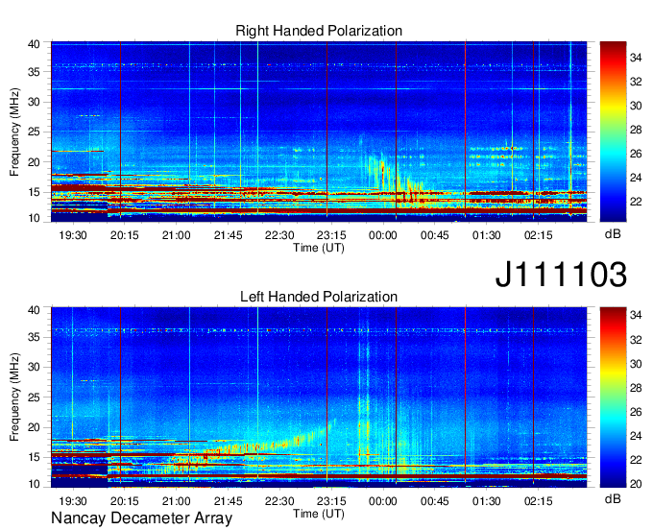This screenshot has height=530, width=653.
Task: Click the 40 frequency tick of top plot
Action: pos(34,44)
